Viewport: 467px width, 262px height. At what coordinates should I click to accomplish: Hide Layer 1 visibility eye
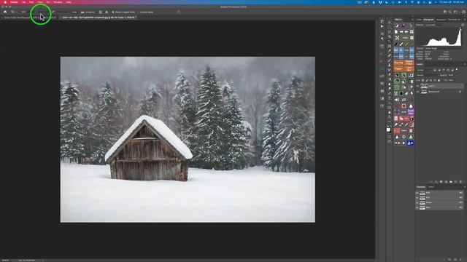(418, 86)
